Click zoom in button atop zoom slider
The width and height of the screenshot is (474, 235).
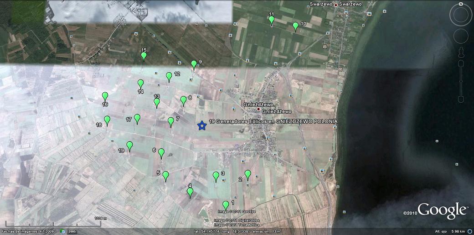tap(461, 62)
